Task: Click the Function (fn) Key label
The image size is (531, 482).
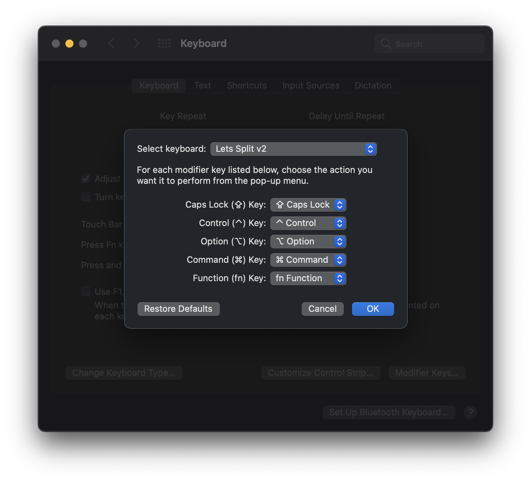Action: 229,278
